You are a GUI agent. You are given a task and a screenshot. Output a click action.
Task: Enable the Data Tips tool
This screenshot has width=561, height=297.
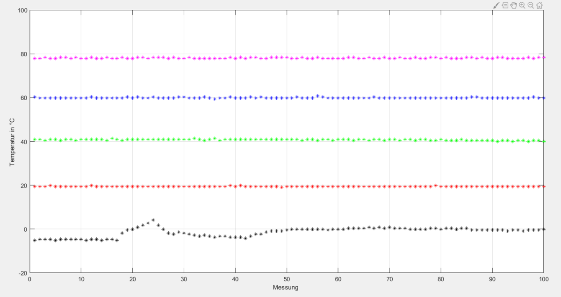[505, 5]
